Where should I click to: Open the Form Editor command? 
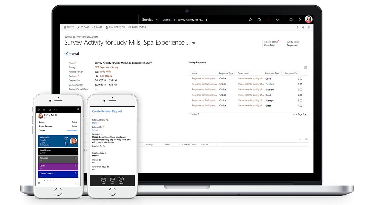[137, 27]
